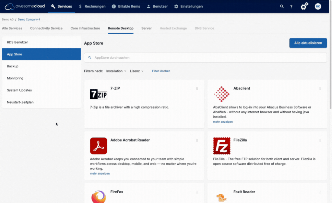Switch to the Core Infrastructure tab
332x203 pixels.
85,28
